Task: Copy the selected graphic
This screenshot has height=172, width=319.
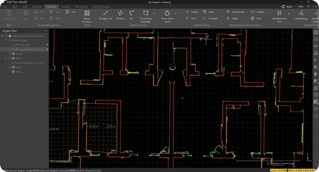Action: tap(209, 12)
